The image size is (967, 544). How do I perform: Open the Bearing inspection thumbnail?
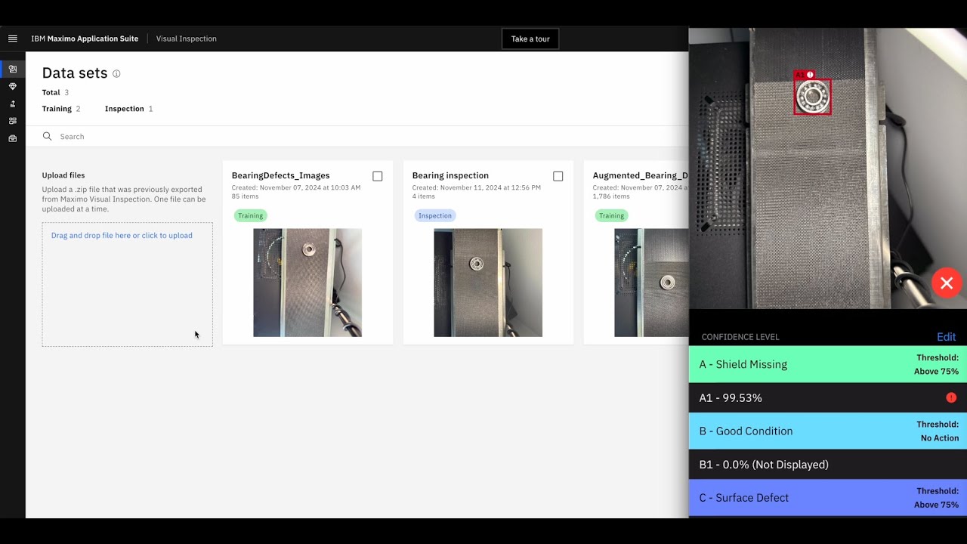488,283
